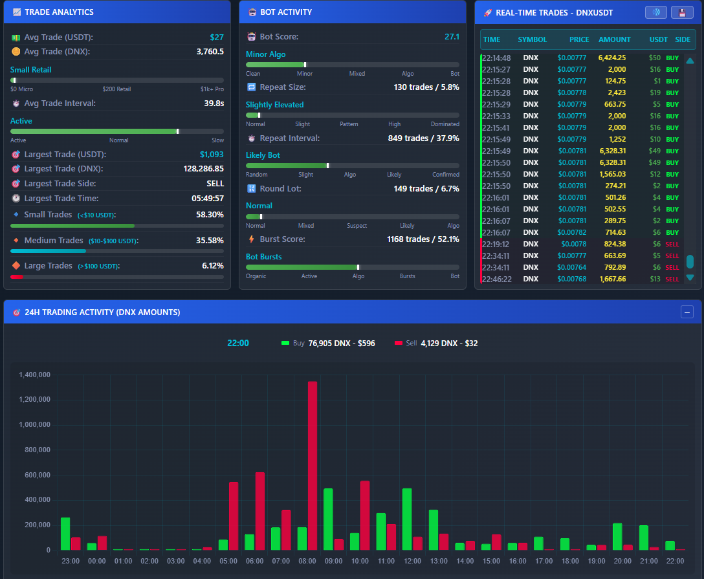704x579 pixels.
Task: Click the numbers icon beside Round Lot
Action: tap(252, 188)
